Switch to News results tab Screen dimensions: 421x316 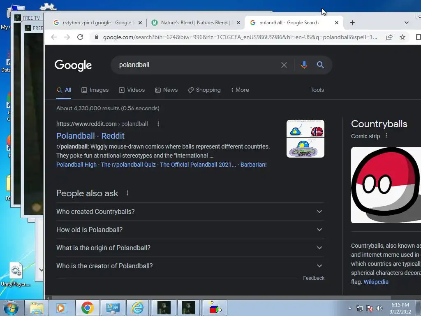[x=166, y=90]
